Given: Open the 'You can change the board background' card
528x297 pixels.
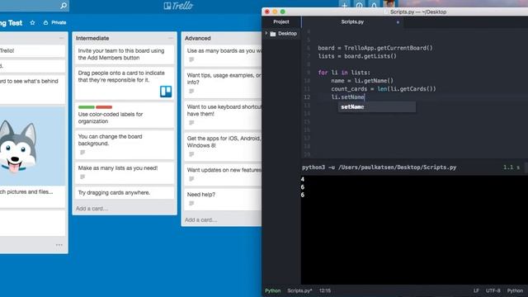Looking at the screenshot, I should pyautogui.click(x=125, y=145).
